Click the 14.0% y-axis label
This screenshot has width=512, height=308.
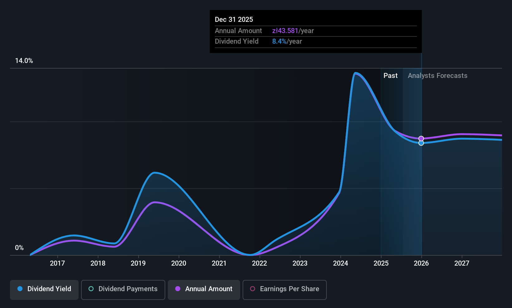(x=24, y=61)
